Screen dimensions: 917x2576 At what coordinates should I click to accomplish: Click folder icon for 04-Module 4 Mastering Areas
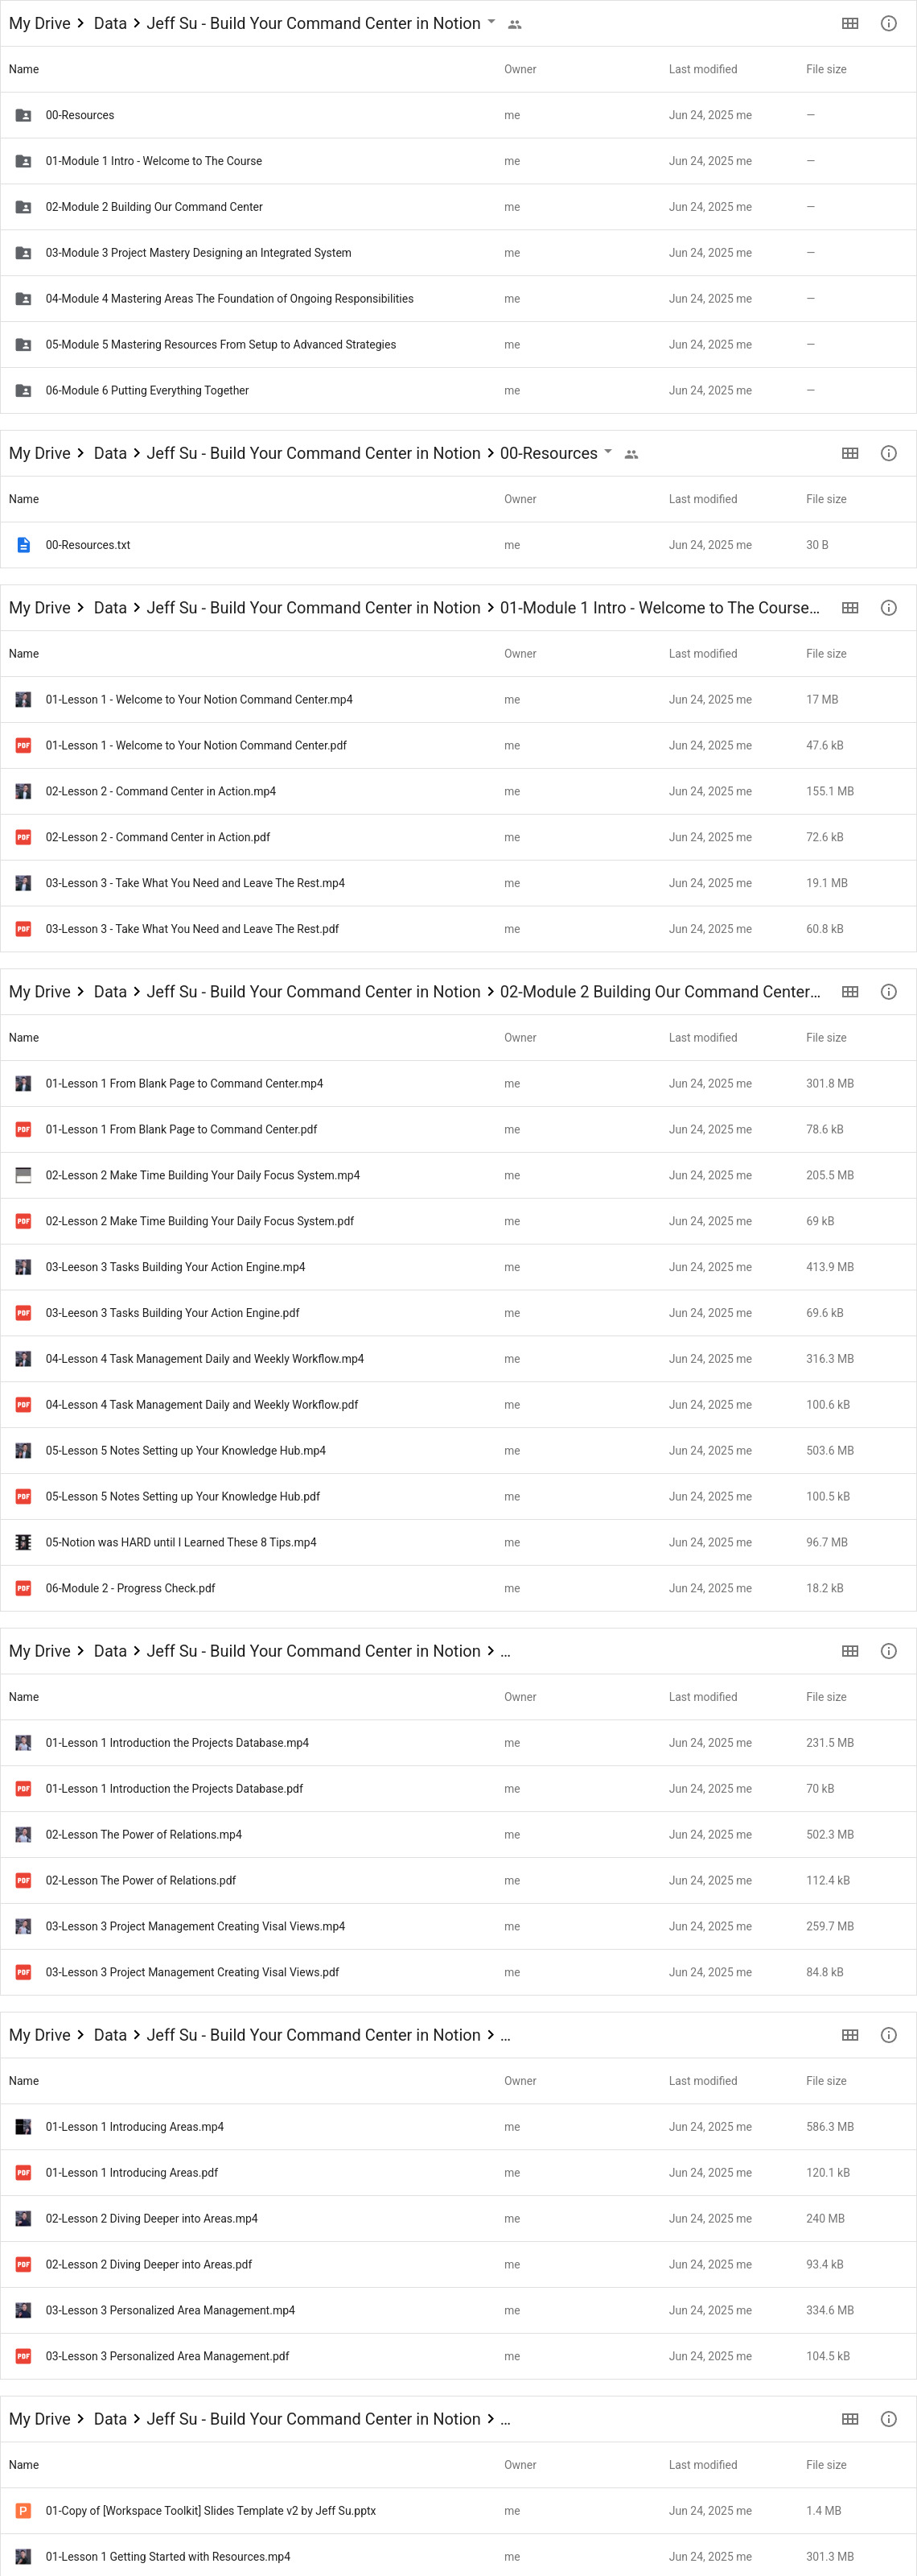tap(23, 299)
